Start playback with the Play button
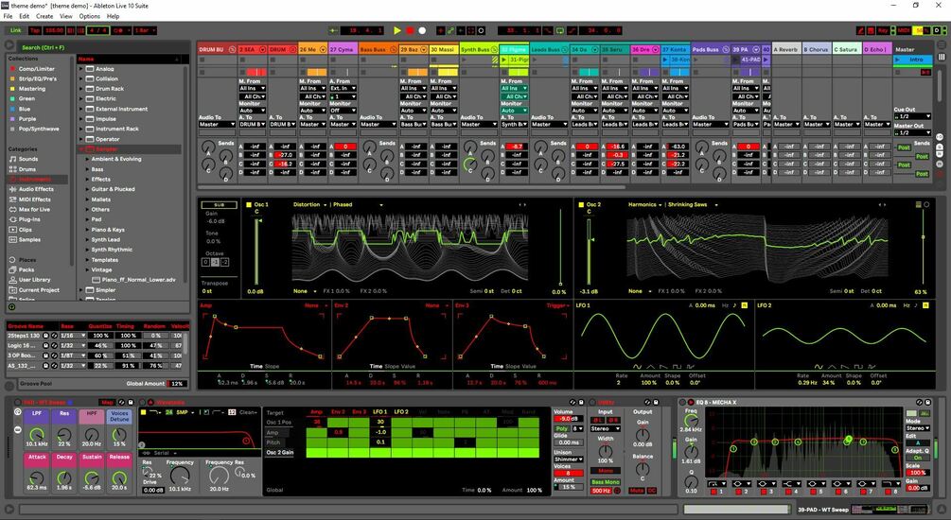951x520 pixels. [397, 30]
